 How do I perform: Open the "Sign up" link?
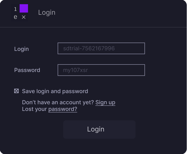click(x=105, y=102)
